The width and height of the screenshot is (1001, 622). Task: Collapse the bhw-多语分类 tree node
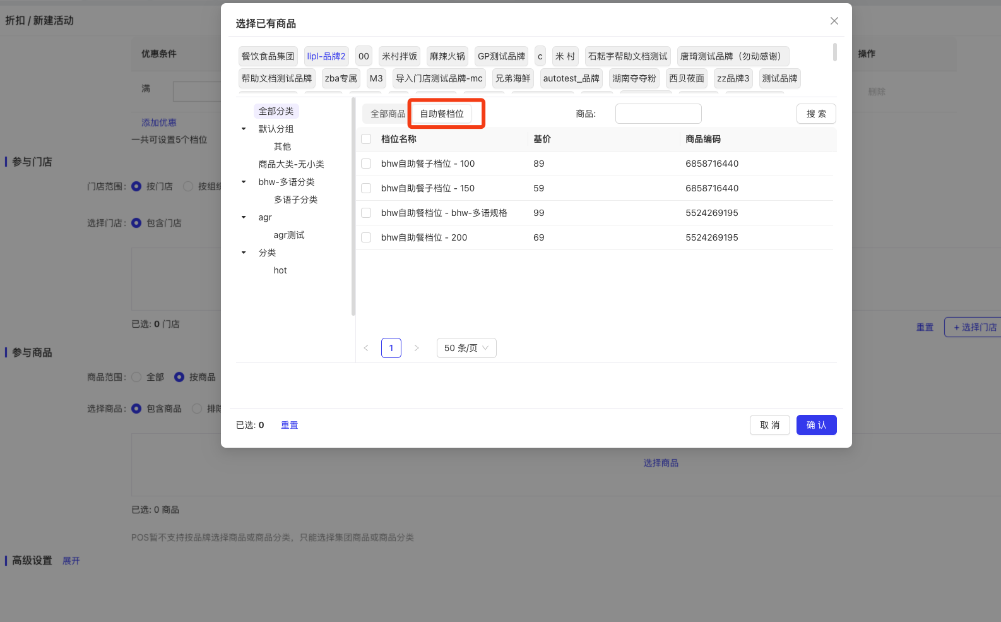[x=244, y=182]
